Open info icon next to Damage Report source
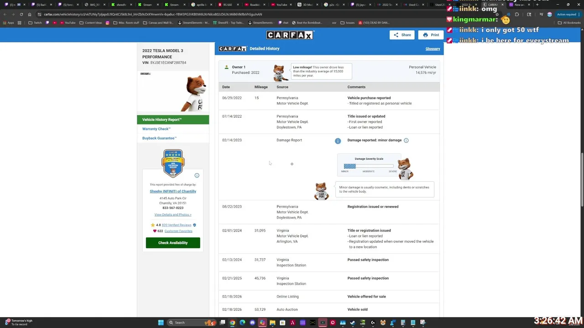The image size is (584, 328). [338, 141]
